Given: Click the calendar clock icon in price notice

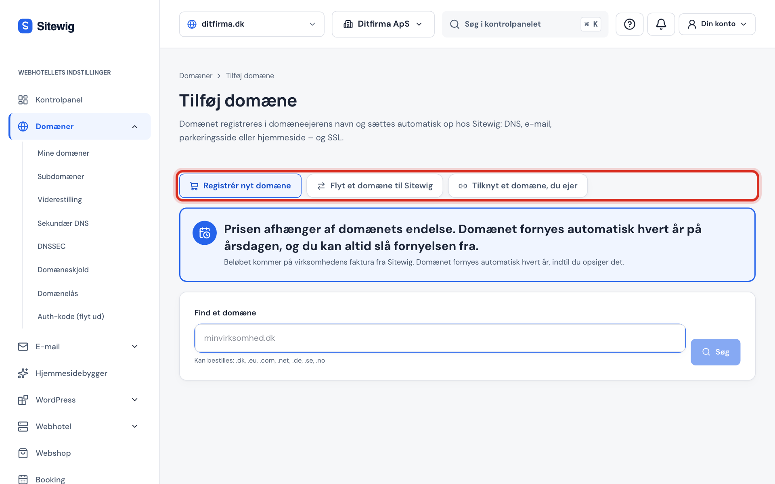Looking at the screenshot, I should tap(205, 233).
